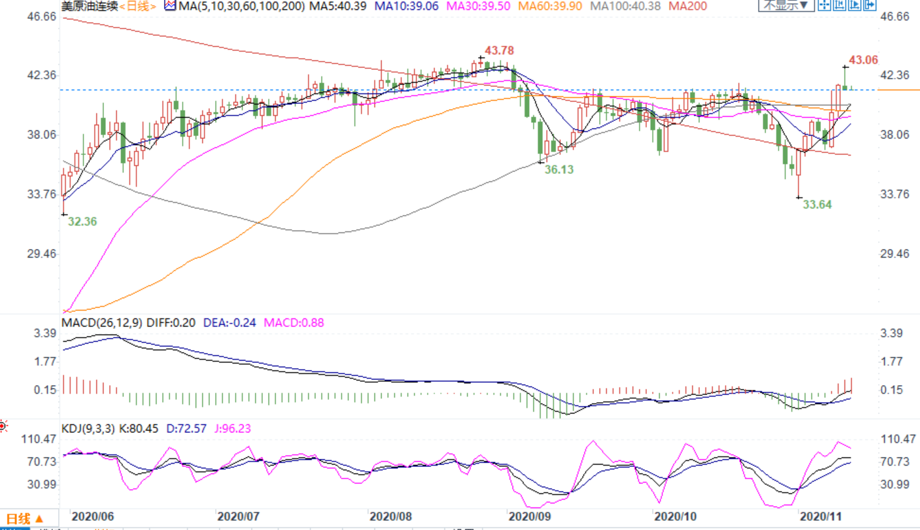The image size is (920, 530).
Task: Click the MA60:39.90 value label
Action: click(550, 6)
